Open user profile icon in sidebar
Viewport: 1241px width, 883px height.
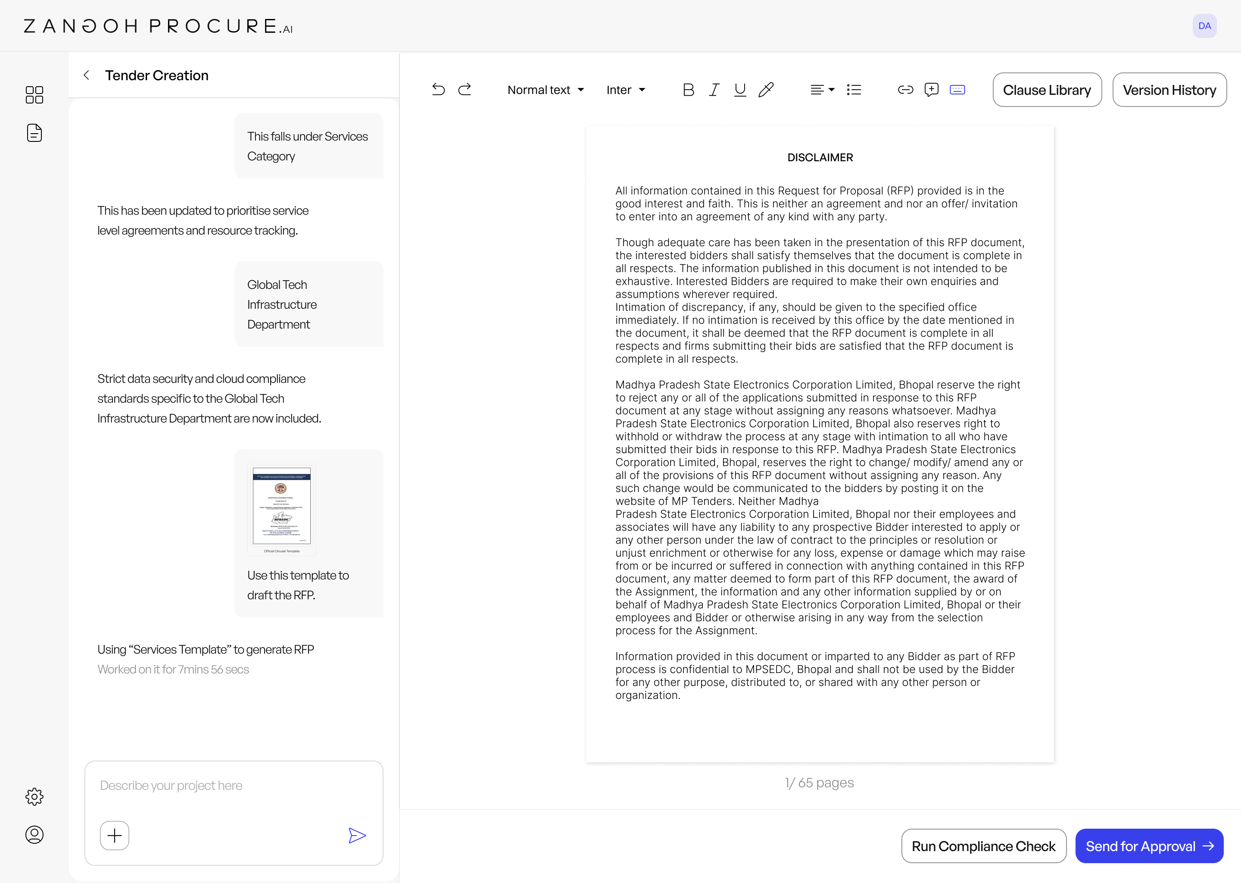(34, 835)
